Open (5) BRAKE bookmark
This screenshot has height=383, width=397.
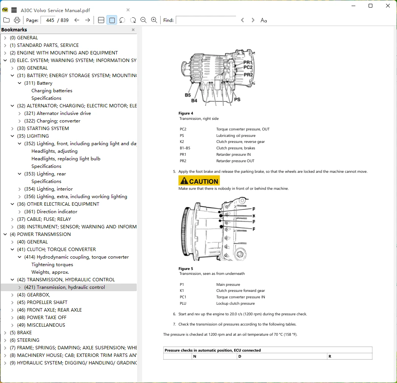[x=21, y=333]
